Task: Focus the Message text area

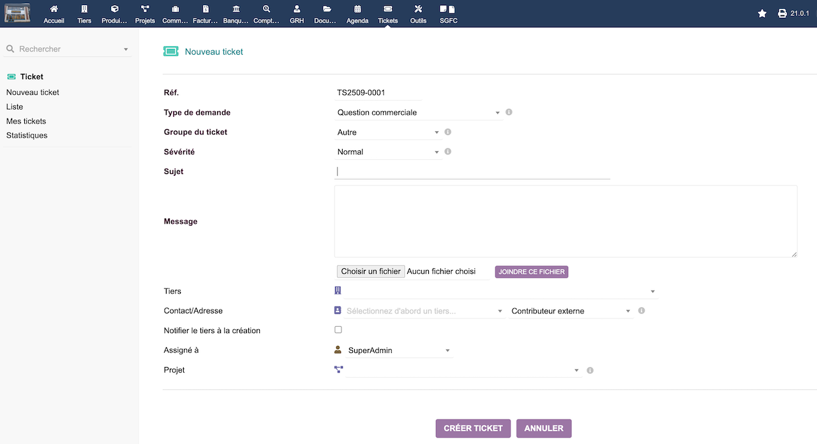Action: coord(566,221)
